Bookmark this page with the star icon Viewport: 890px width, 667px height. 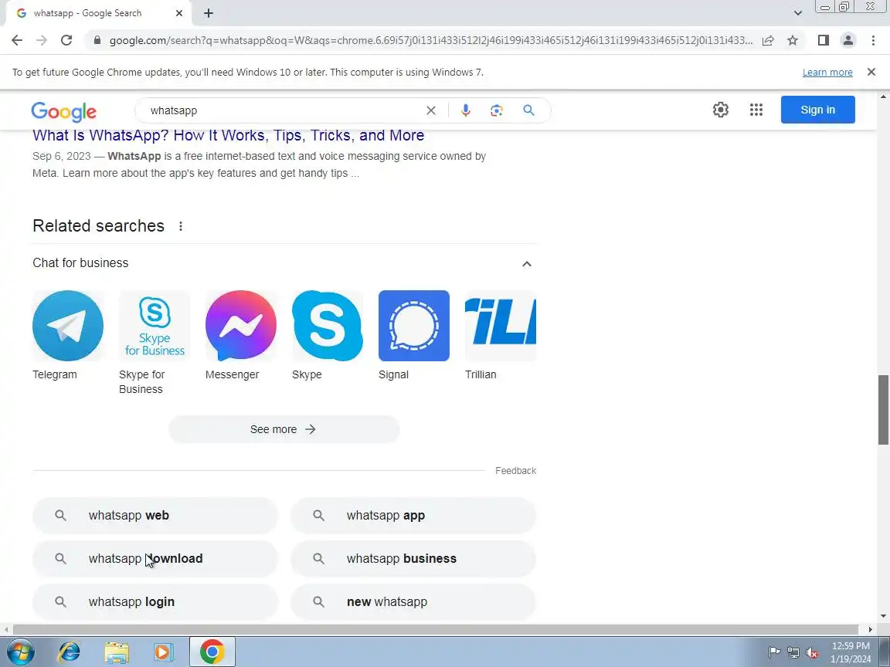pos(793,40)
